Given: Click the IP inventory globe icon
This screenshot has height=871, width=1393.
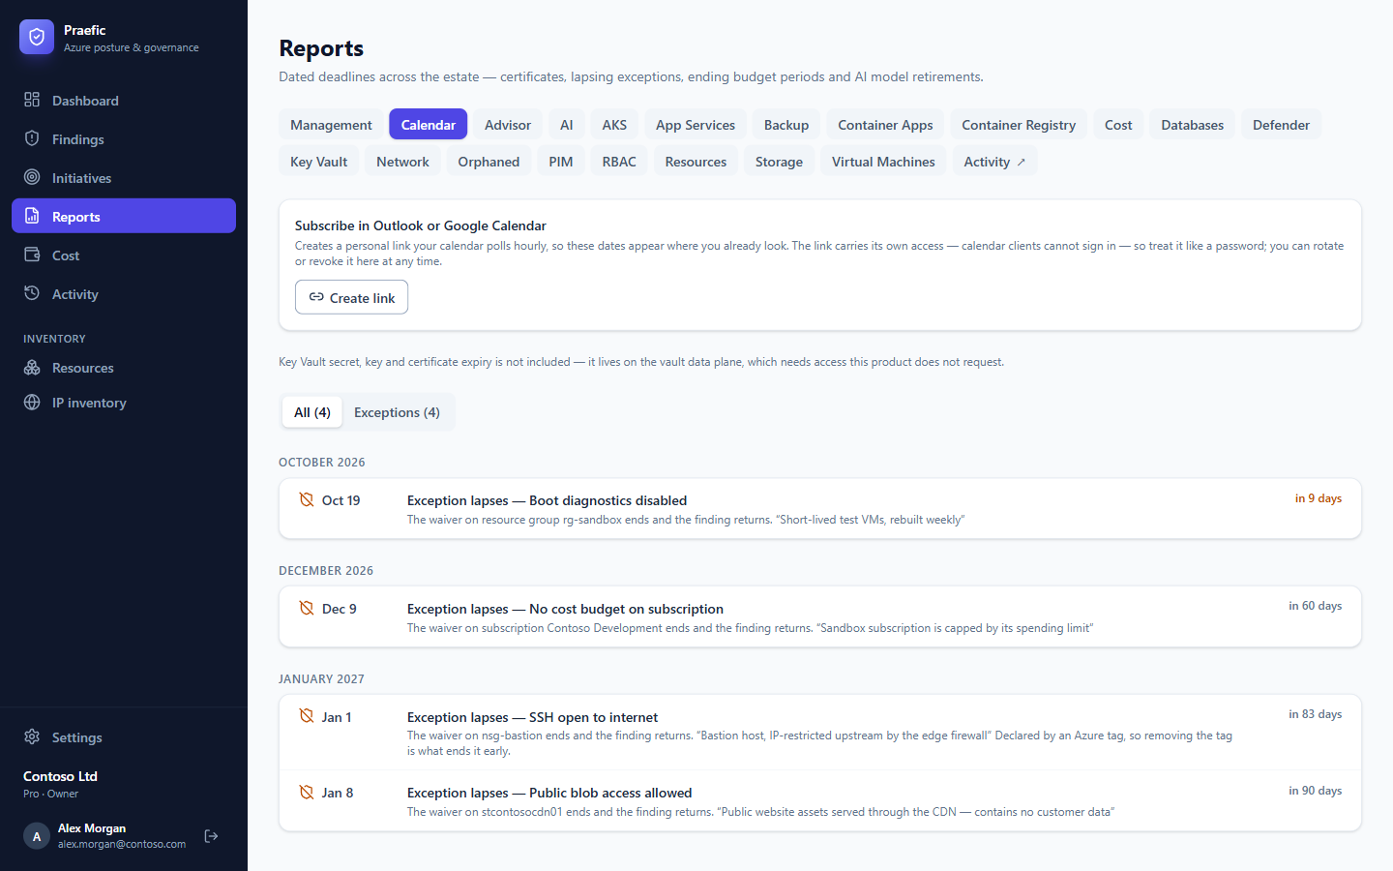Looking at the screenshot, I should (x=32, y=403).
